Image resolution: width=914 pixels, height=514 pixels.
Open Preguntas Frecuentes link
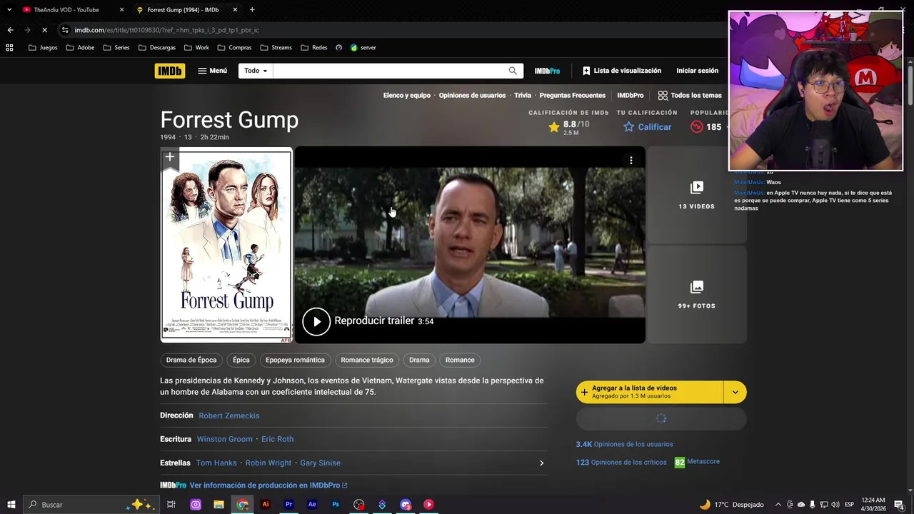(572, 95)
